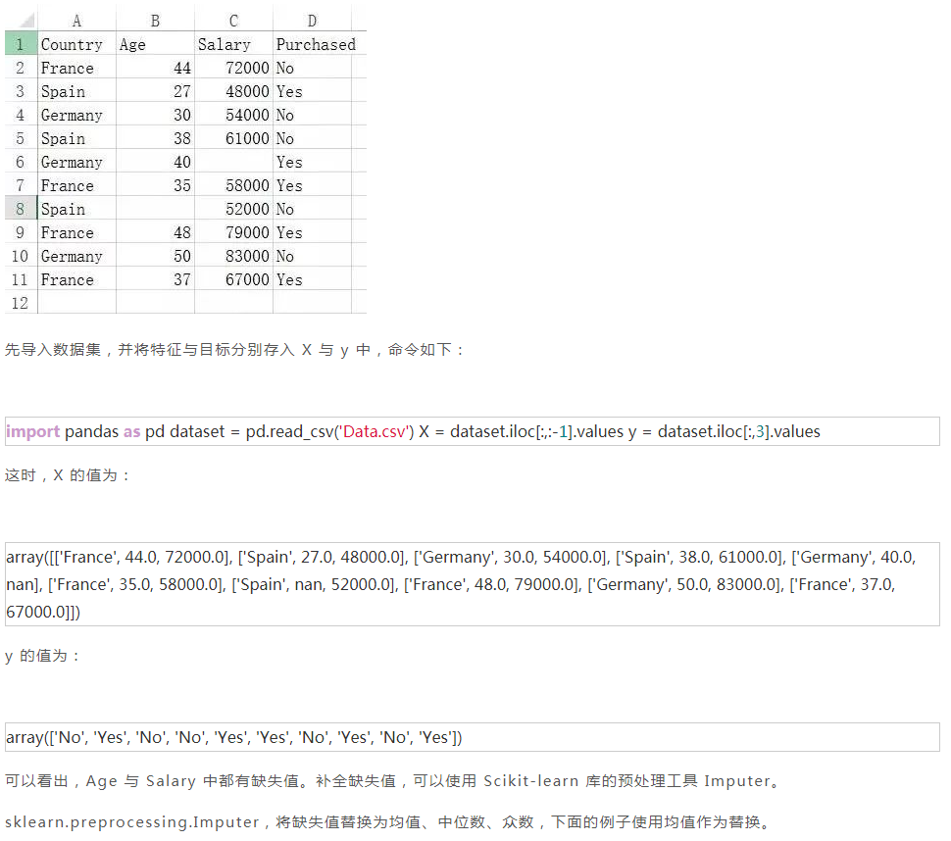951x841 pixels.
Task: Select column header C
Action: (233, 20)
